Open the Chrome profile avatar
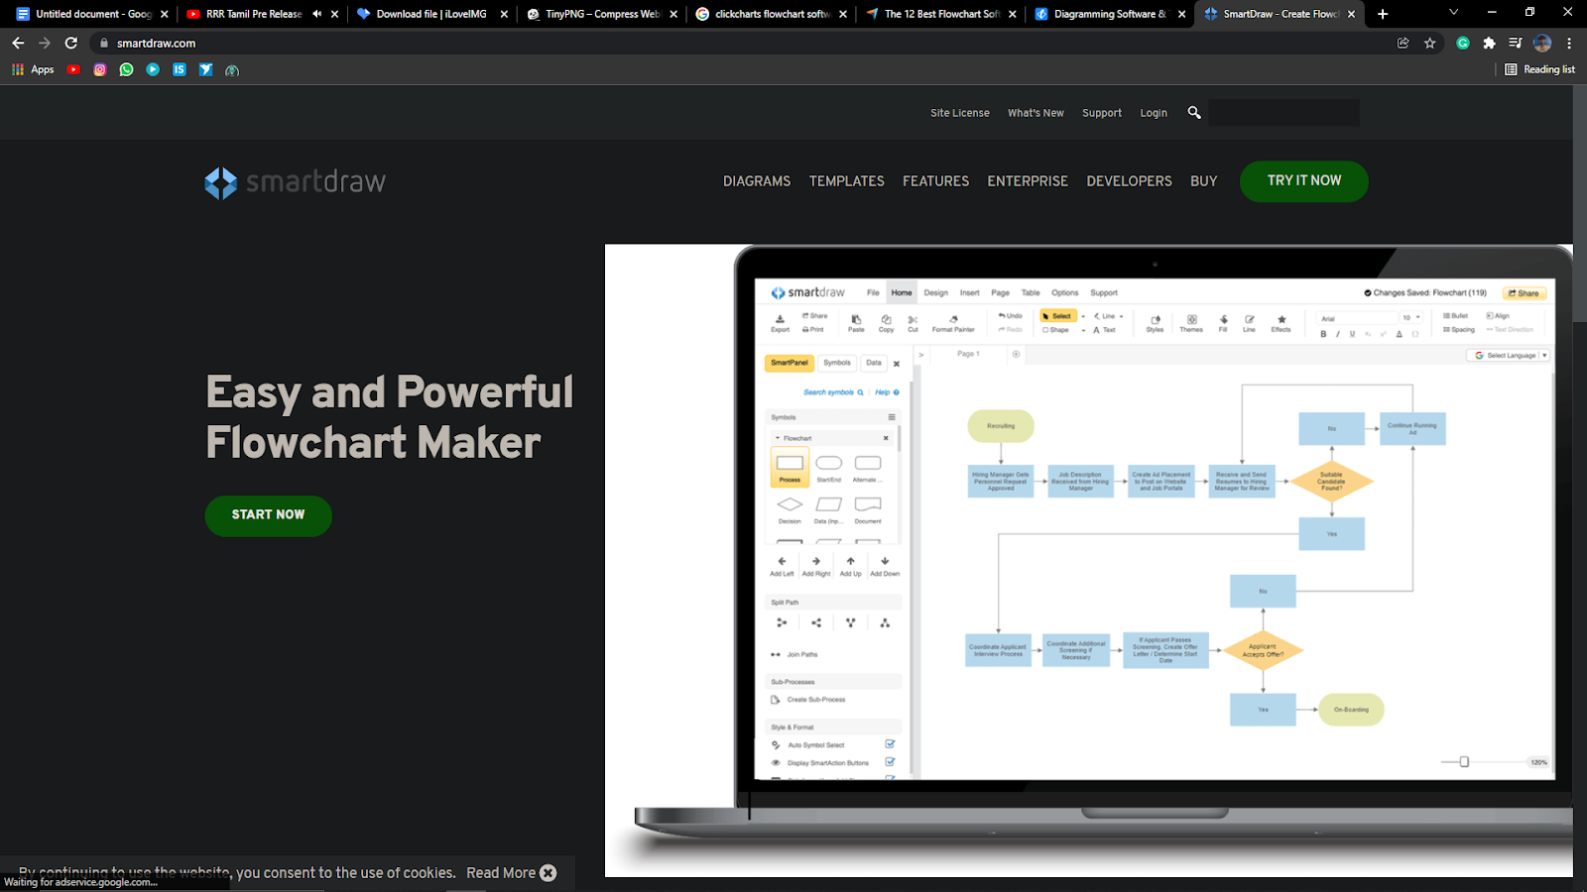This screenshot has height=892, width=1587. click(x=1542, y=43)
